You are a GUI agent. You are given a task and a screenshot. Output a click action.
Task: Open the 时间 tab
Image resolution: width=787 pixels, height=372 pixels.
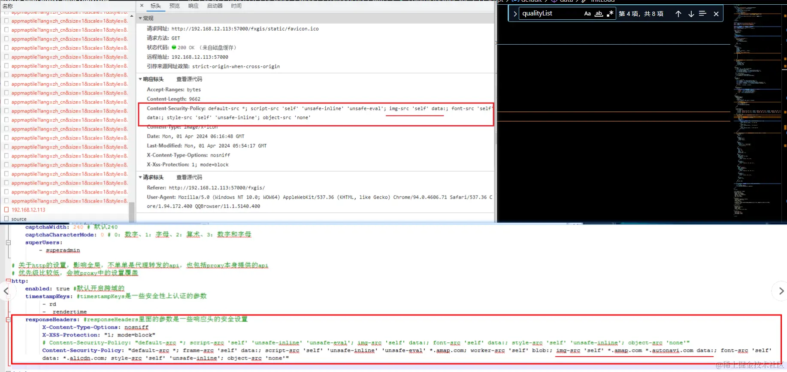pyautogui.click(x=236, y=6)
